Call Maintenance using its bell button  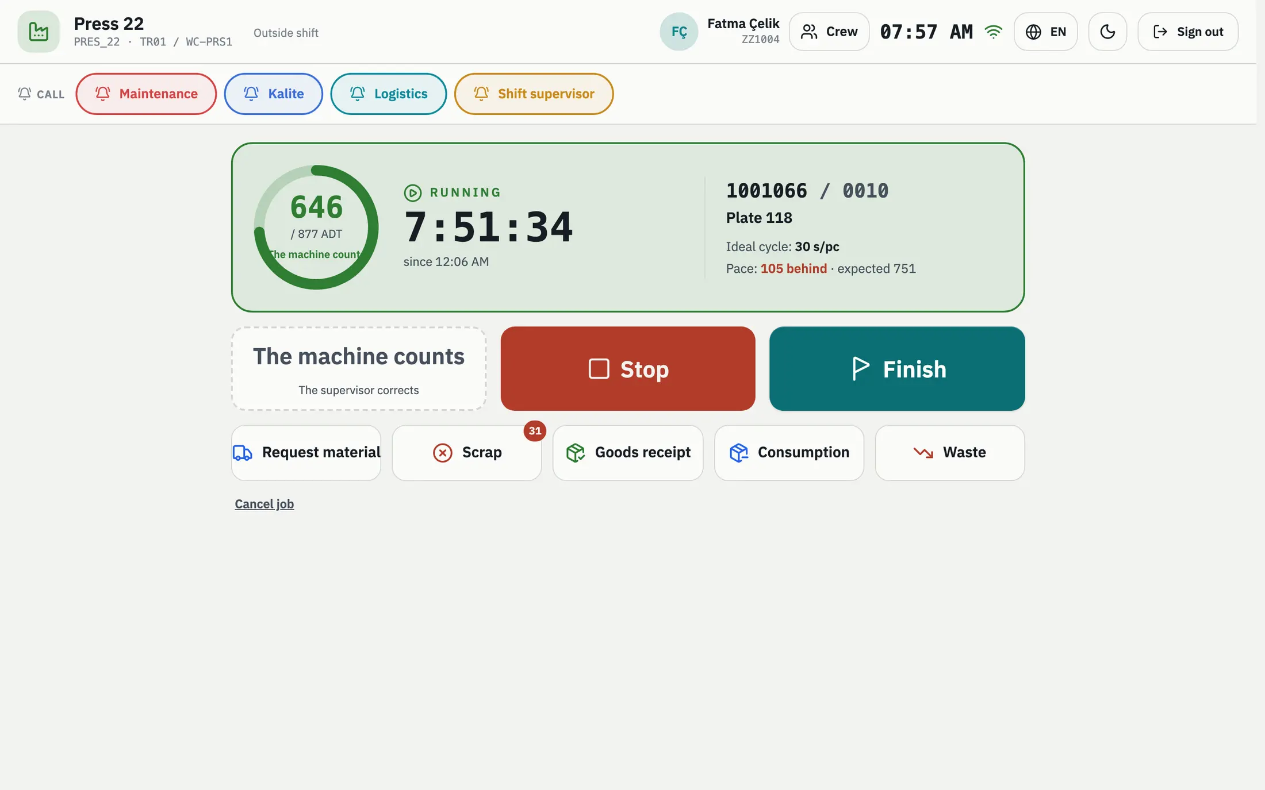[146, 94]
